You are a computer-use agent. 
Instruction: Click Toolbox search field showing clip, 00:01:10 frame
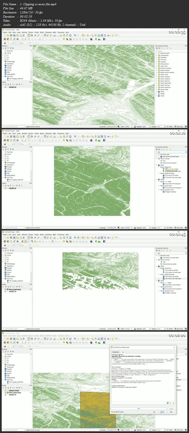pyautogui.click(x=171, y=152)
